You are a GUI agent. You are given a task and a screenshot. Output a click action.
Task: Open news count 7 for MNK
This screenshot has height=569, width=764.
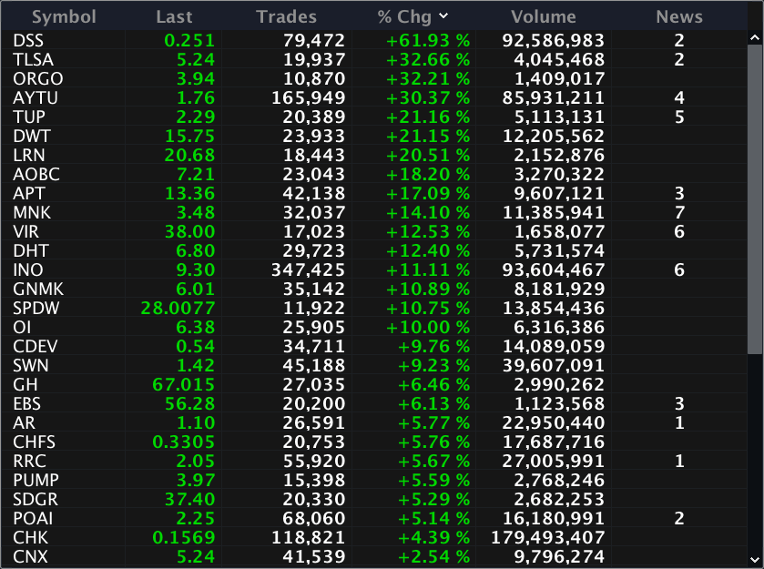pos(679,212)
